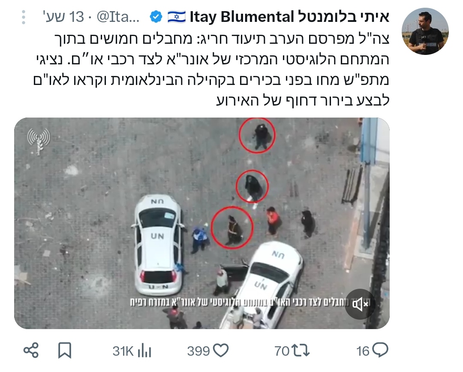Open the drone footage video

click(x=201, y=223)
